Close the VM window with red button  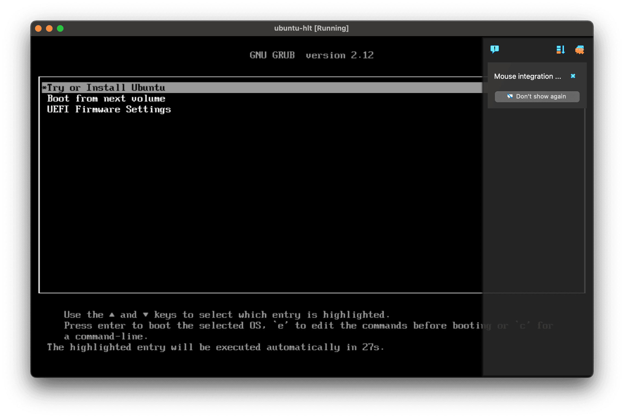[38, 28]
